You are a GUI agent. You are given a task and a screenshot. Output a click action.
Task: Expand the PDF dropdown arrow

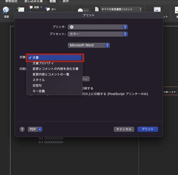[40, 129]
